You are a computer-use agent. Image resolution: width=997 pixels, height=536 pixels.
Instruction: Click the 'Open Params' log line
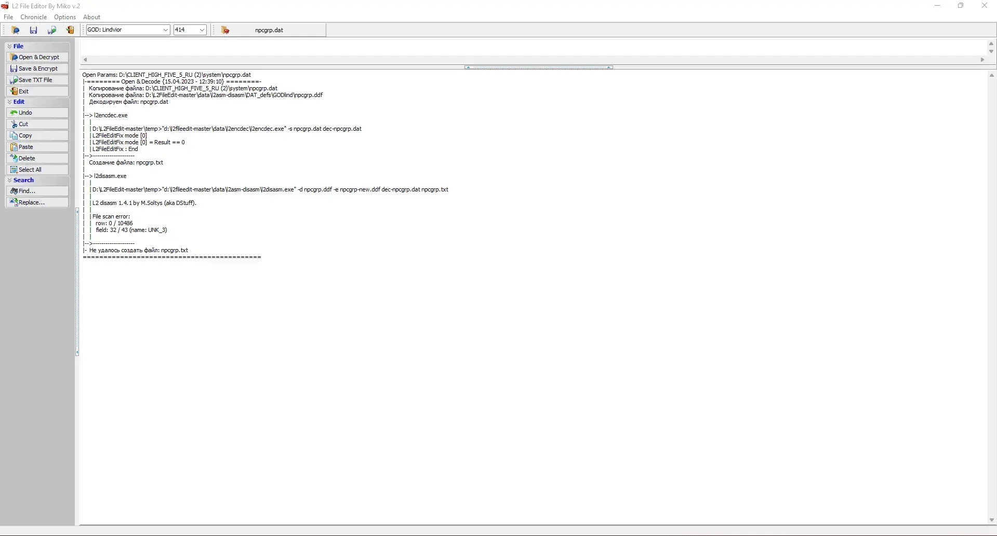pyautogui.click(x=166, y=75)
